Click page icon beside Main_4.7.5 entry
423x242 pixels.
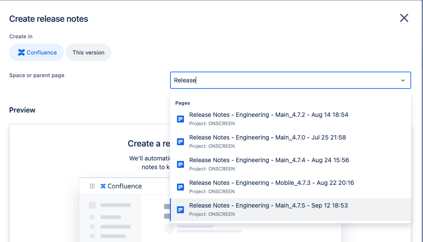[180, 210]
